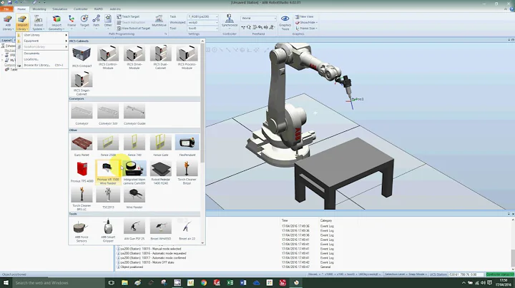Choose the FlexPendant item
Viewport: 515px width, 288px height.
187,145
